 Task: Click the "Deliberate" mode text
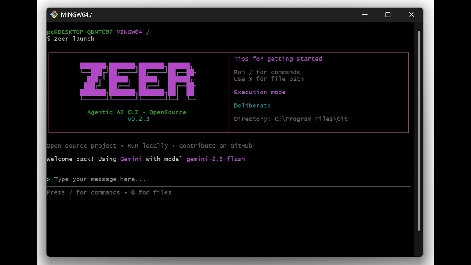[x=252, y=106]
